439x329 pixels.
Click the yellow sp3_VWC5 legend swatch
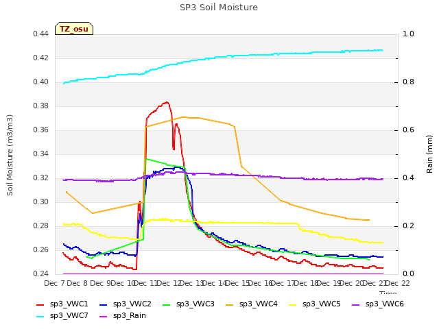point(293,305)
